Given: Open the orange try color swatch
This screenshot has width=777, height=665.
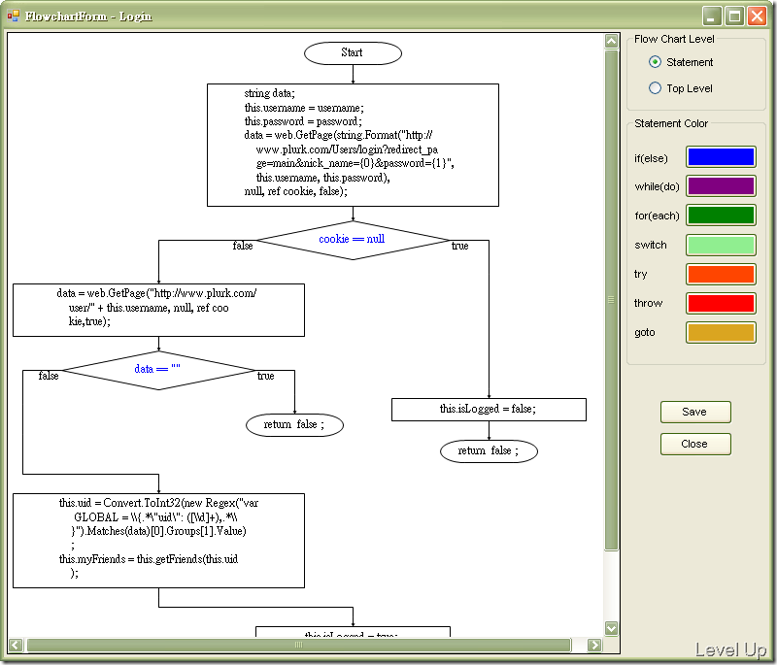Looking at the screenshot, I should (721, 275).
